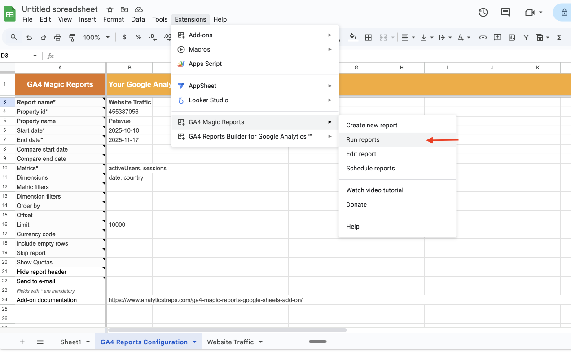
Task: Click the Google Sheets home logo
Action: pos(10,13)
